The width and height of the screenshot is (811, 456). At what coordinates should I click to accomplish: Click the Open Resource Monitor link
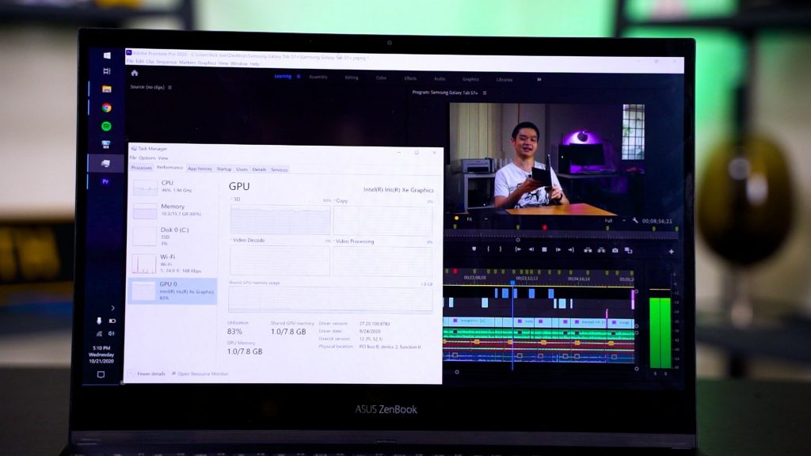(200, 374)
